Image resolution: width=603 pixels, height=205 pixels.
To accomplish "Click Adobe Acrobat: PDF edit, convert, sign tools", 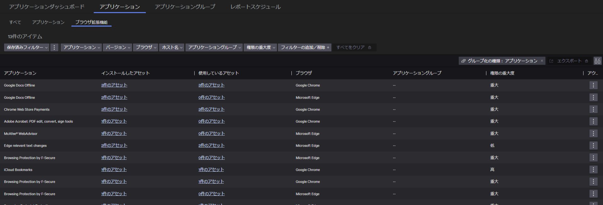I will [38, 121].
